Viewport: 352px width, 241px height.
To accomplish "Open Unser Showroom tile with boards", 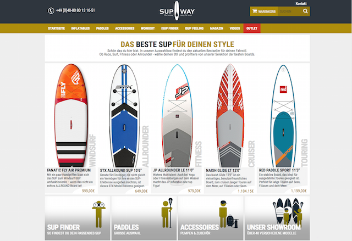I will [277, 218].
